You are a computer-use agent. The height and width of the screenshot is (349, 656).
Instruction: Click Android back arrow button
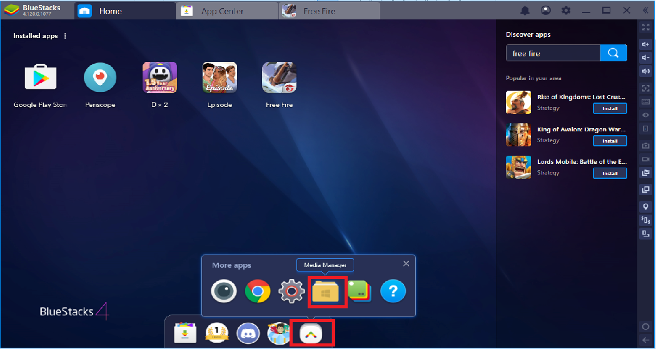(x=645, y=340)
